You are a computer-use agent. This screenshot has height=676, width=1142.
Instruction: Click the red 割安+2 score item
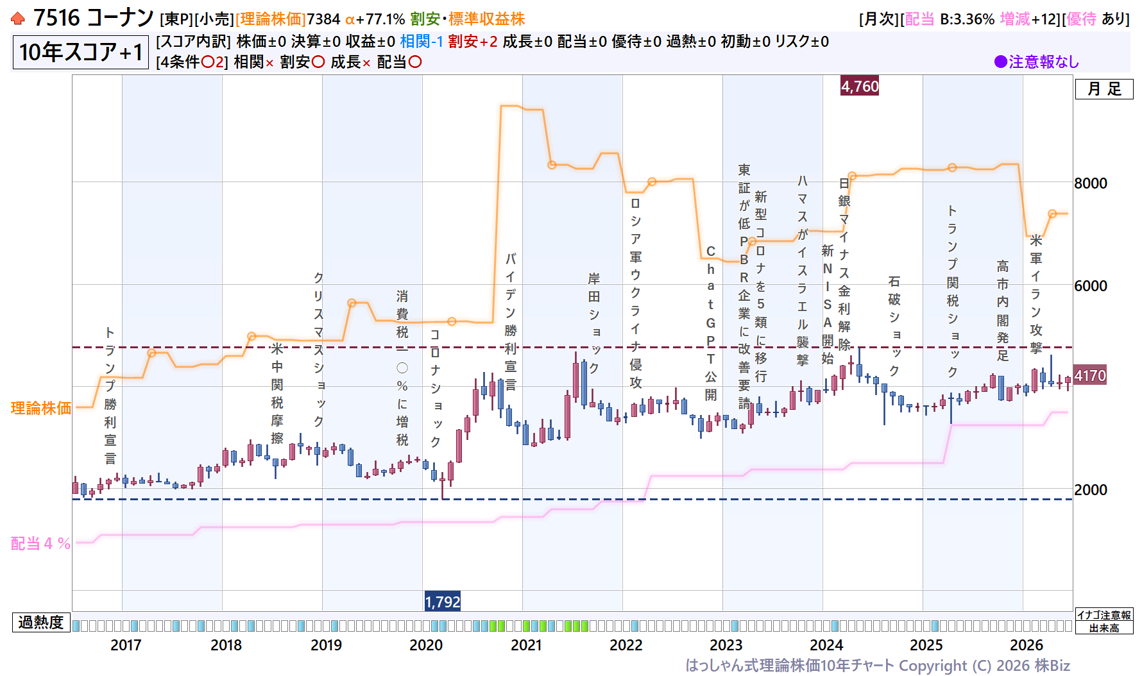[x=473, y=42]
